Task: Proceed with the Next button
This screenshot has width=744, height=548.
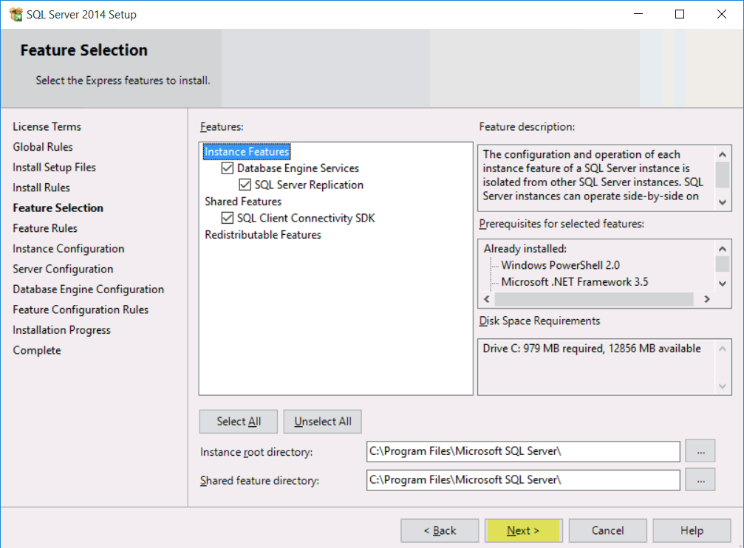Action: coord(523,530)
